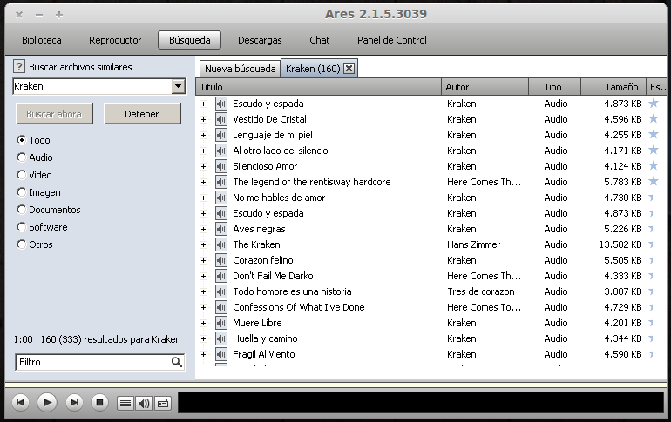Select the Imagen radio button
Screen dimensions: 671x422
point(22,192)
